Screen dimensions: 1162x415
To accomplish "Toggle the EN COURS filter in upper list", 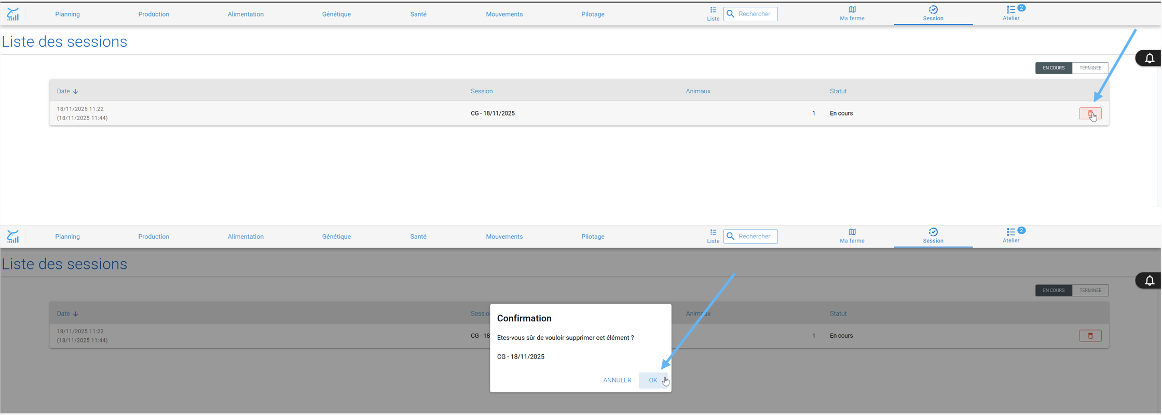I will (1053, 68).
